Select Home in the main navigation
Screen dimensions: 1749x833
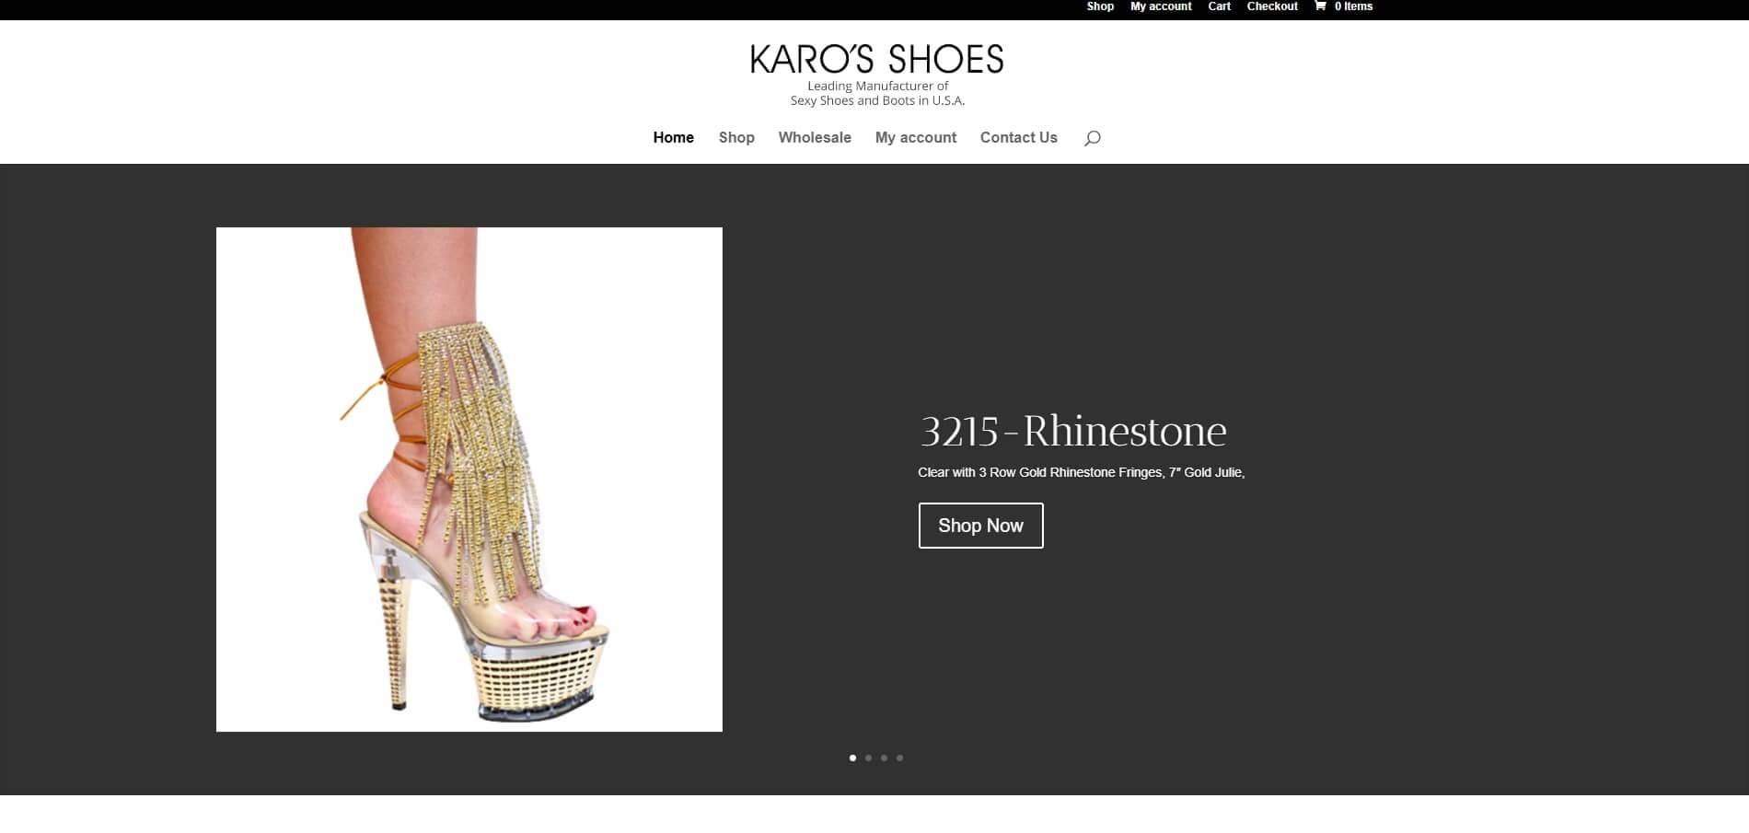coord(673,137)
